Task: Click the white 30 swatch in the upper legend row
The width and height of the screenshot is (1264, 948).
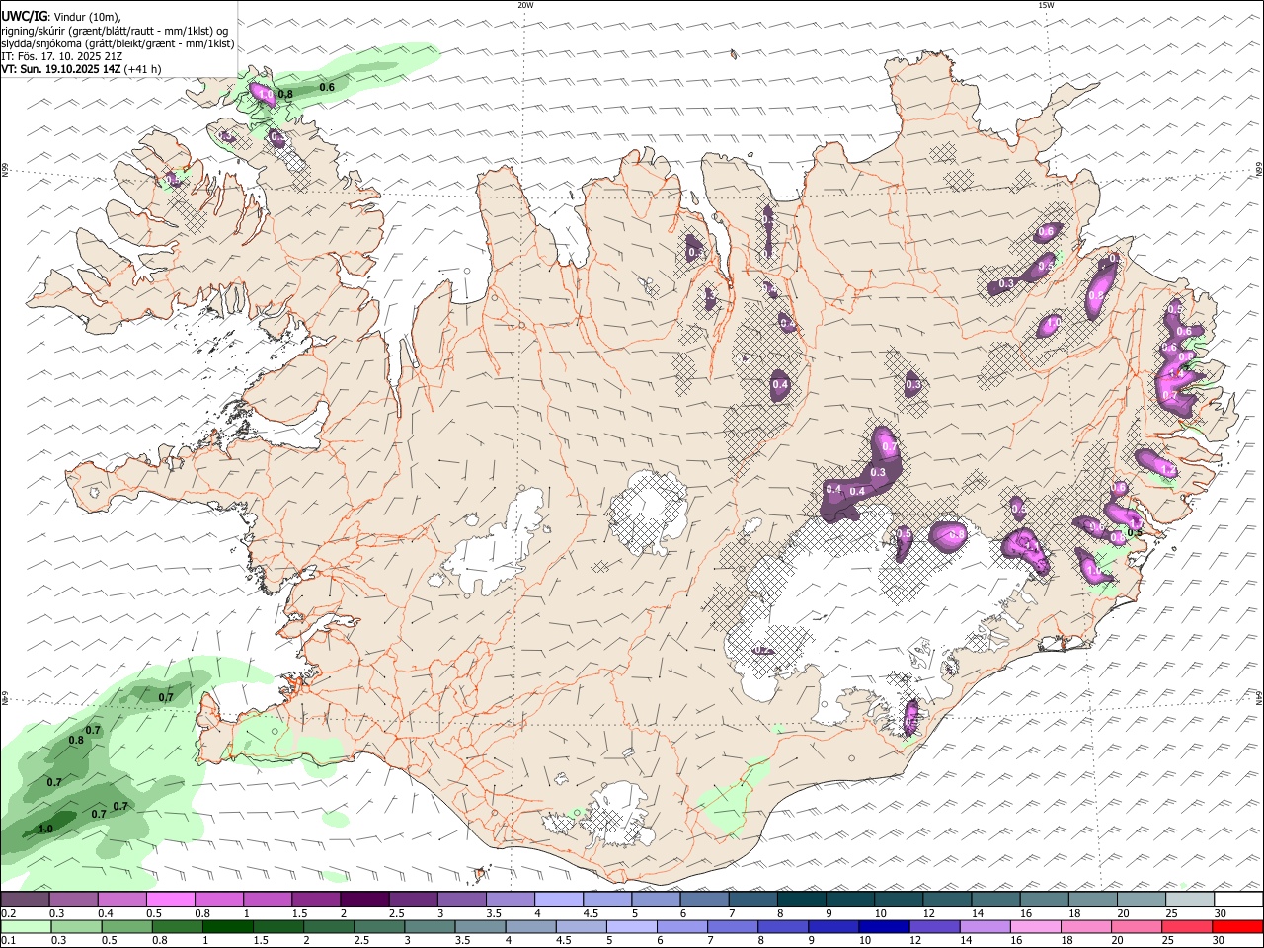Action: (x=1238, y=900)
